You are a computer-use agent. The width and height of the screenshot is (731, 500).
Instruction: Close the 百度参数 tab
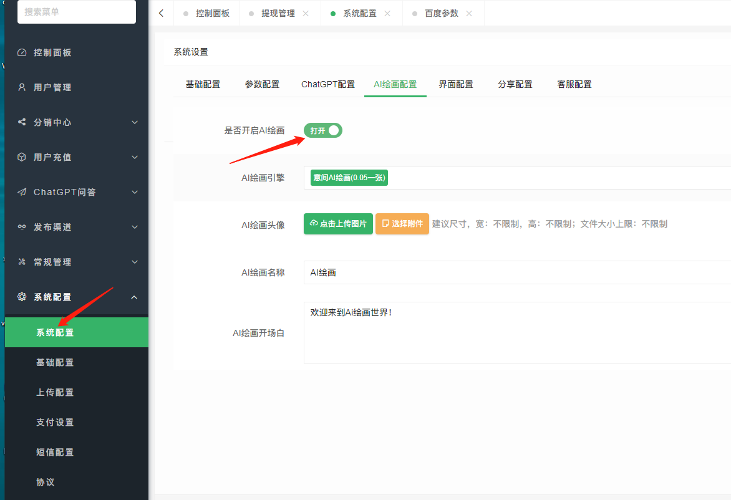pyautogui.click(x=469, y=14)
